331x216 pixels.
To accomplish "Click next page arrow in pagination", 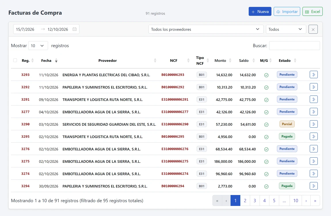I will 306,200.
